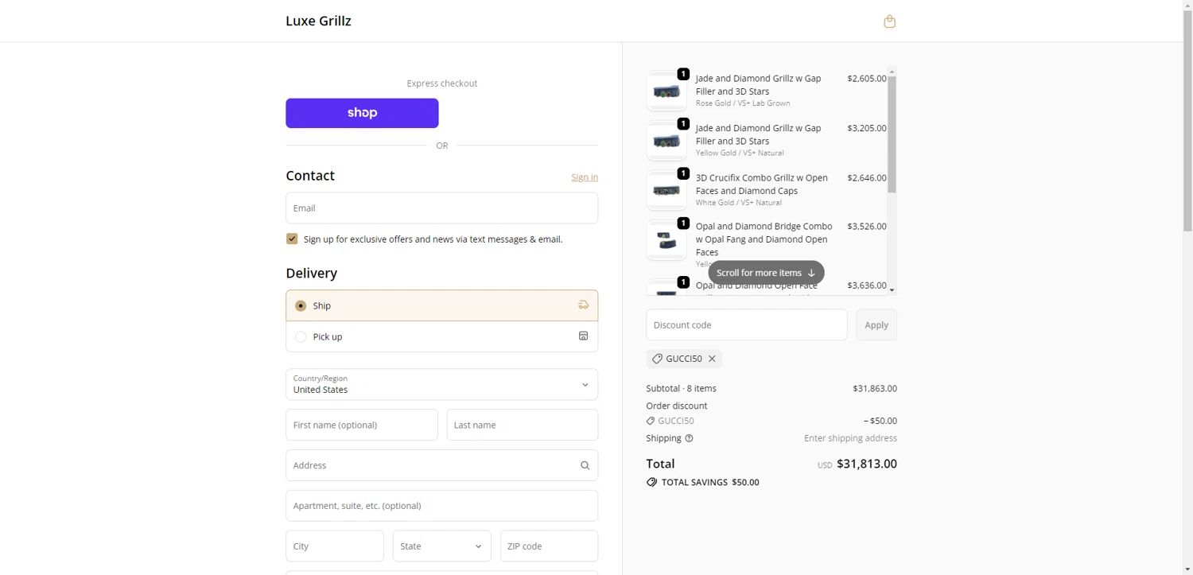Select the Ship delivery option
The width and height of the screenshot is (1193, 575).
[441, 305]
